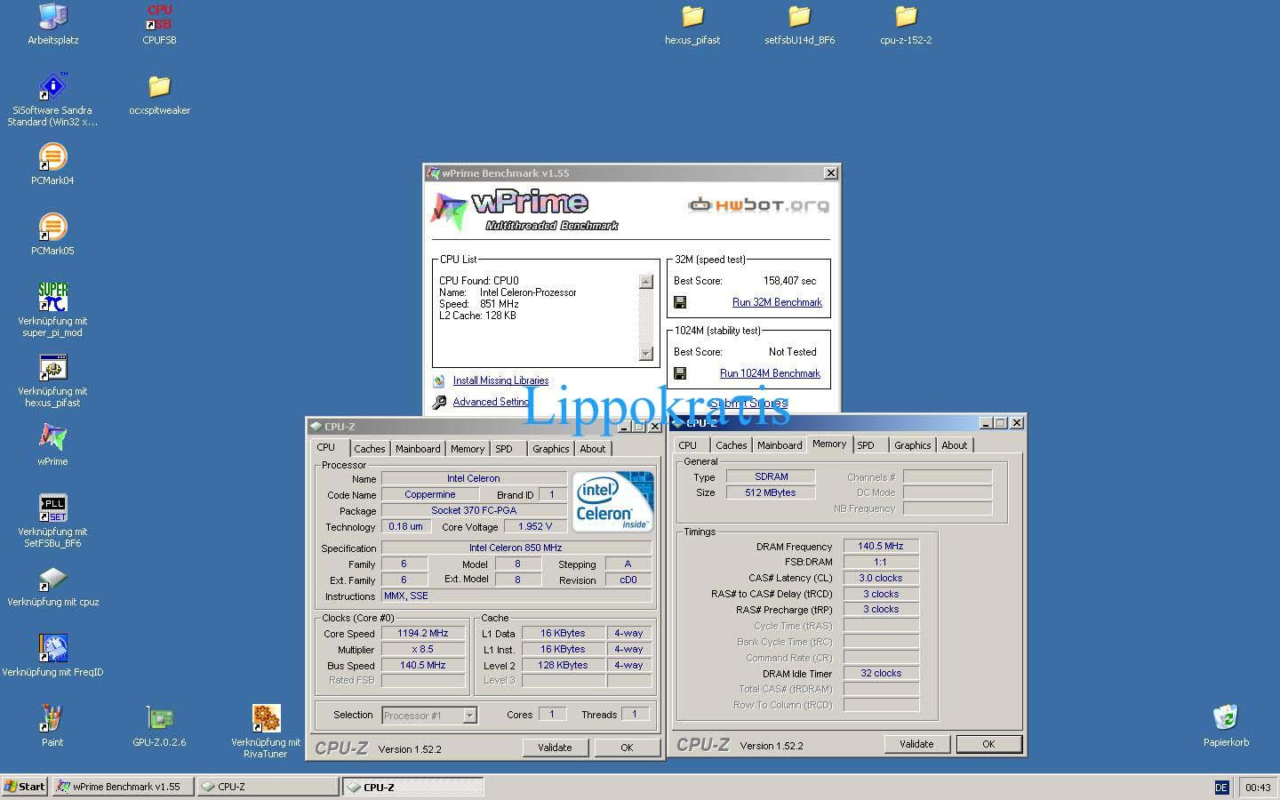Click Validate in right CPU-Z Memory window
The width and height of the screenshot is (1280, 800).
pyautogui.click(x=916, y=744)
